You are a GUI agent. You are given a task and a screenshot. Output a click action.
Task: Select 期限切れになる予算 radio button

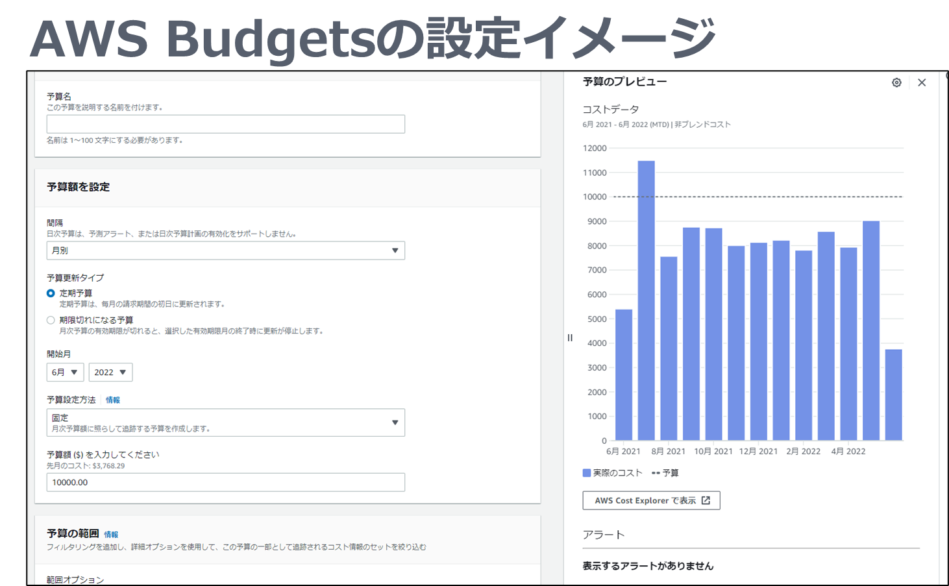(51, 320)
